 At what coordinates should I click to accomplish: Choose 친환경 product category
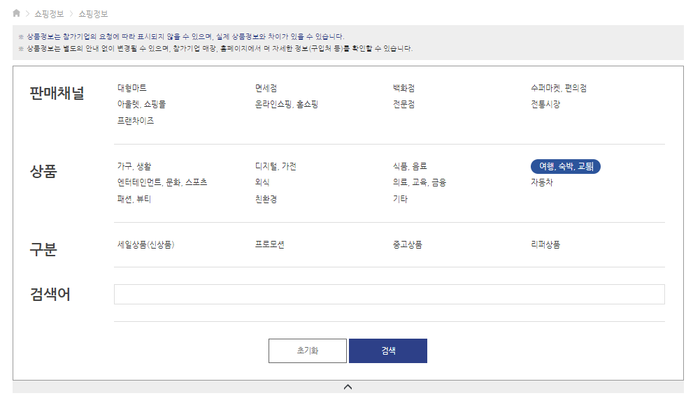point(266,199)
